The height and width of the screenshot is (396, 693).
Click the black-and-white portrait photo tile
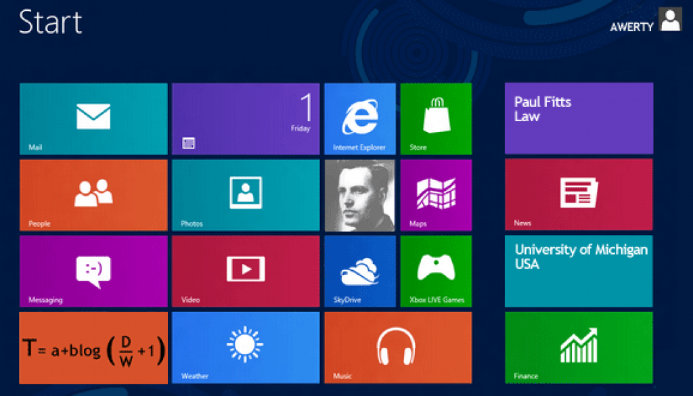click(360, 196)
